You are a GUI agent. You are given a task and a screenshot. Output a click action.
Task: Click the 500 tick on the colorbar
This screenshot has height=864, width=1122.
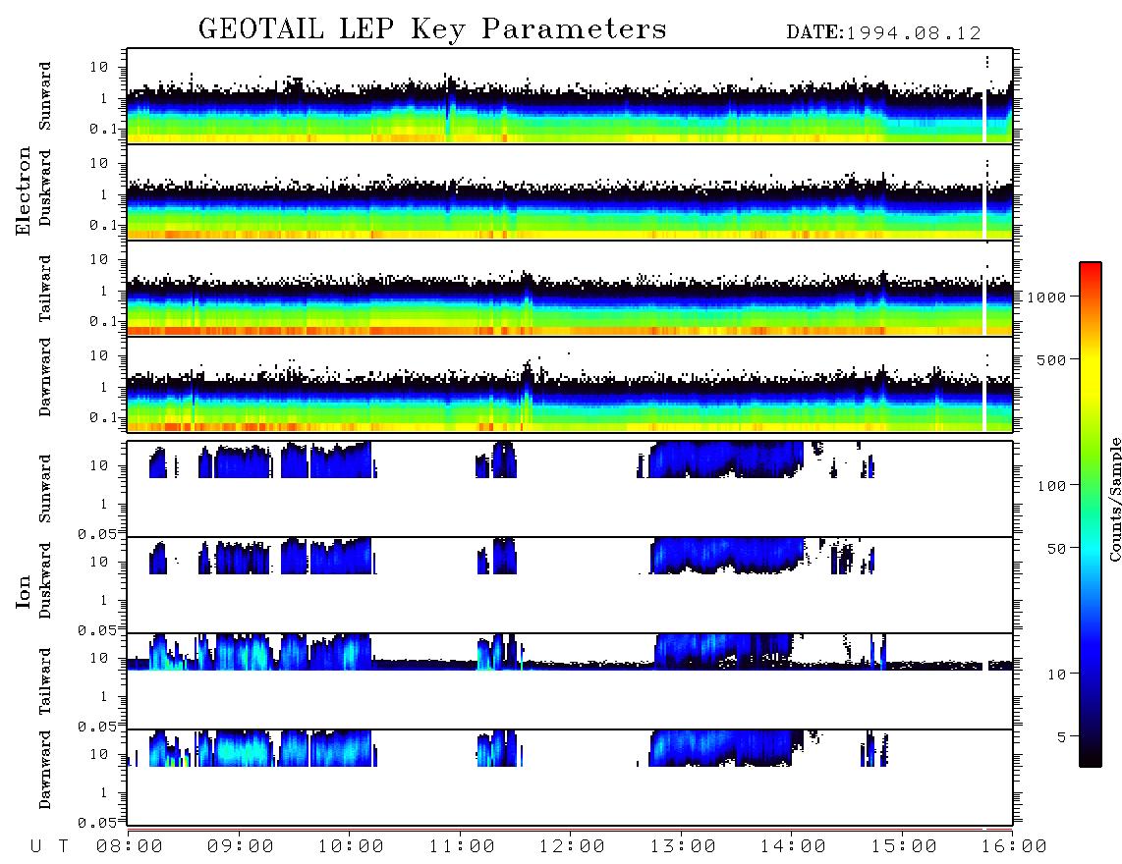(1051, 359)
